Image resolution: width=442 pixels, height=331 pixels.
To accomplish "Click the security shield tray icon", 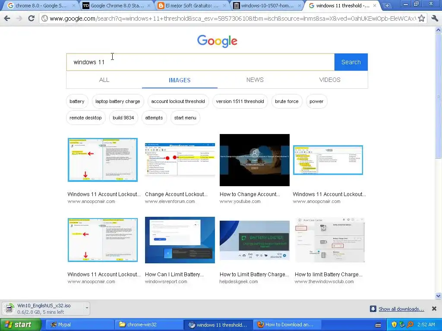I will pyautogui.click(x=394, y=325).
